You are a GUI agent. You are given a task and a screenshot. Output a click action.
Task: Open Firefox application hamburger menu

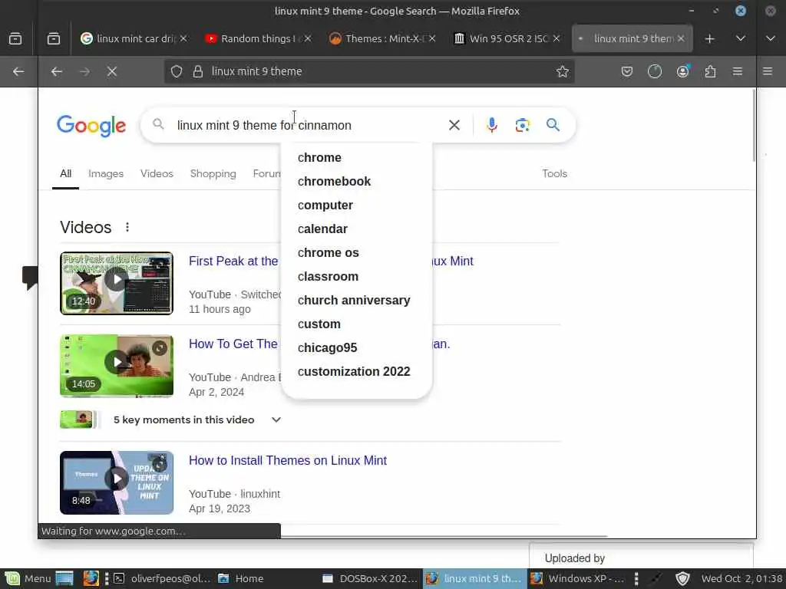738,71
